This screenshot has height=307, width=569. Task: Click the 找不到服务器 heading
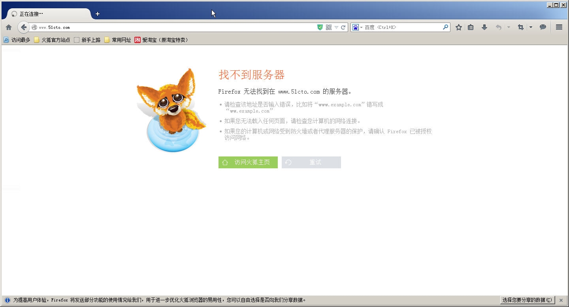[252, 75]
